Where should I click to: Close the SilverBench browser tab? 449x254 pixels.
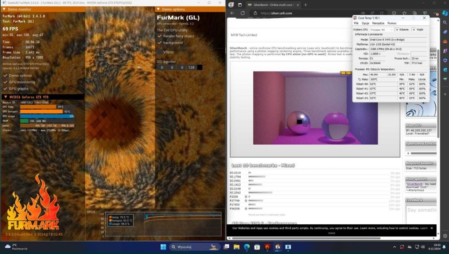tap(298, 5)
